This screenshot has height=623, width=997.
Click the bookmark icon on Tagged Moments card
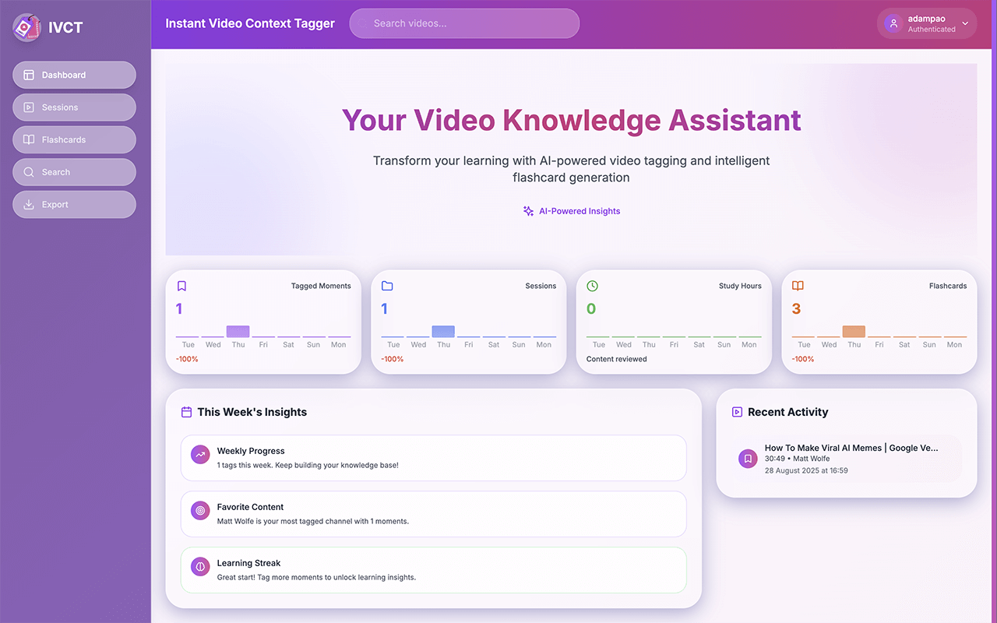tap(181, 286)
